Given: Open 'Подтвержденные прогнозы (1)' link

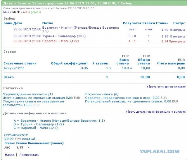Looking at the screenshot, I should pyautogui.click(x=28, y=94).
